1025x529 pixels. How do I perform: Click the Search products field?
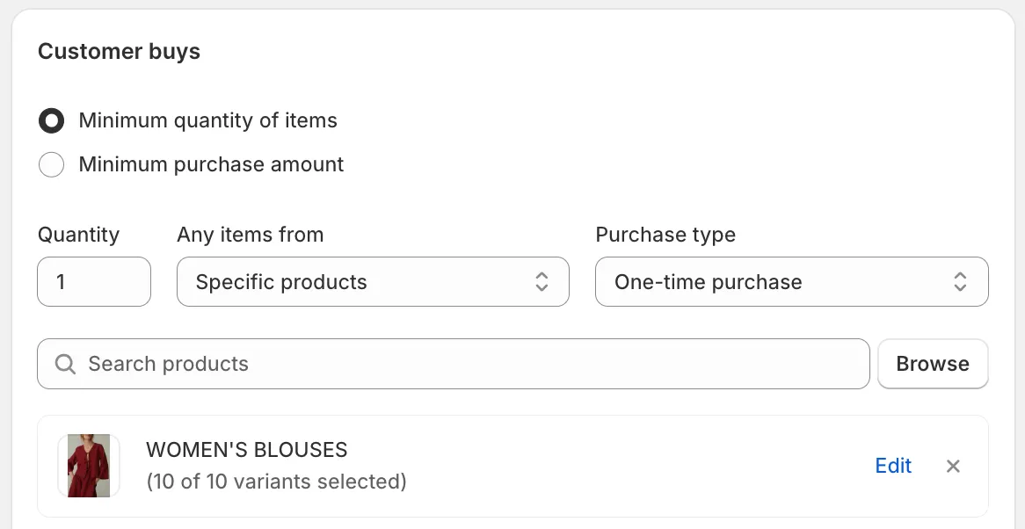point(352,363)
